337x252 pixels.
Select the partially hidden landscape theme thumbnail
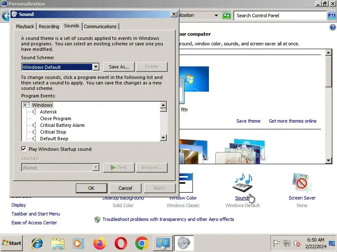[193, 151]
